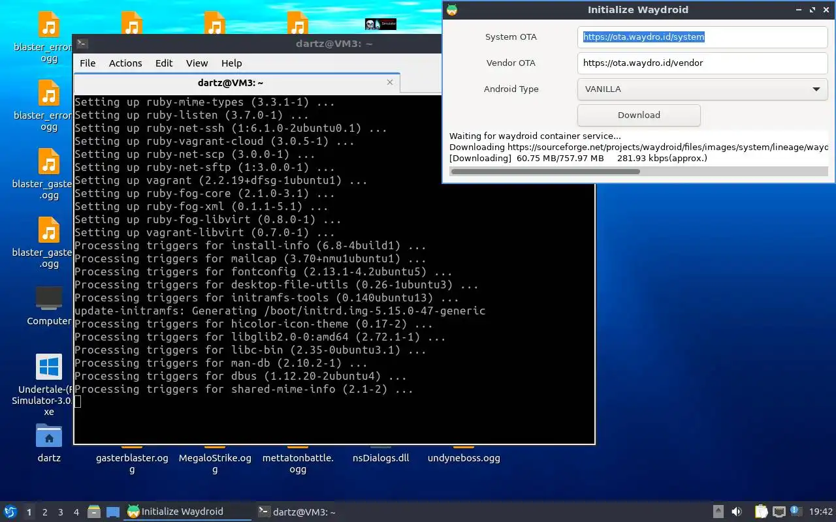Click the "update-initramfs: Generating /boot/initrd.img" terminal line
The width and height of the screenshot is (836, 522).
pos(280,311)
